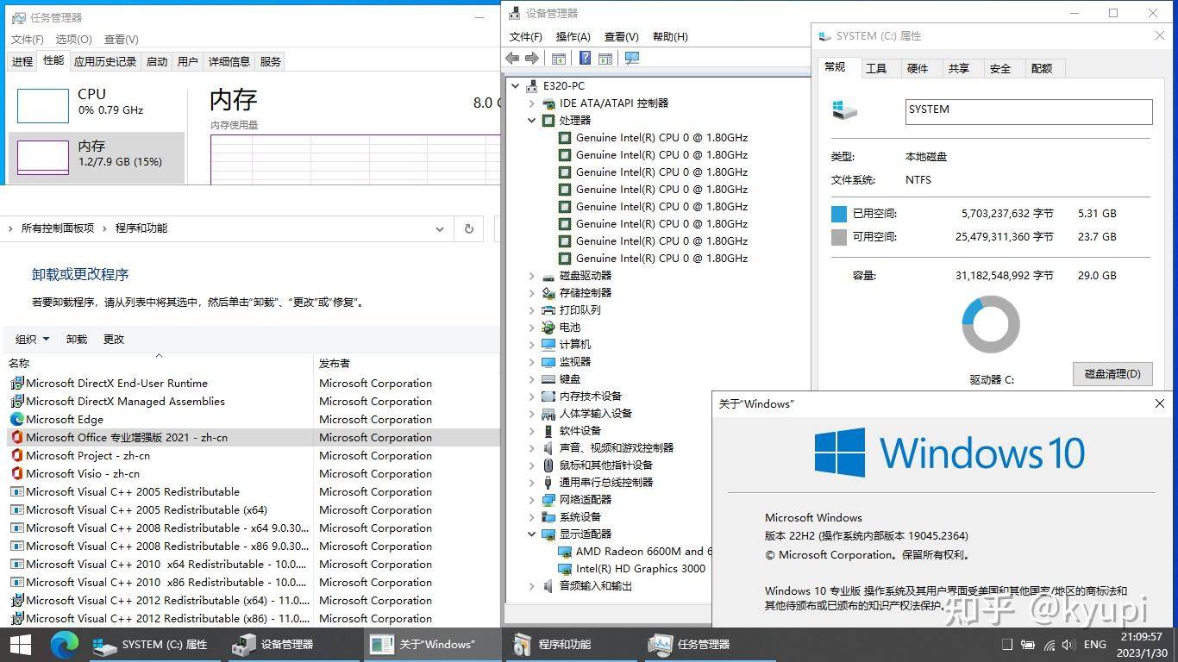Open the 文件(F) menu in Task Manager
Screen dimensions: 1178x662
pyautogui.click(x=27, y=39)
